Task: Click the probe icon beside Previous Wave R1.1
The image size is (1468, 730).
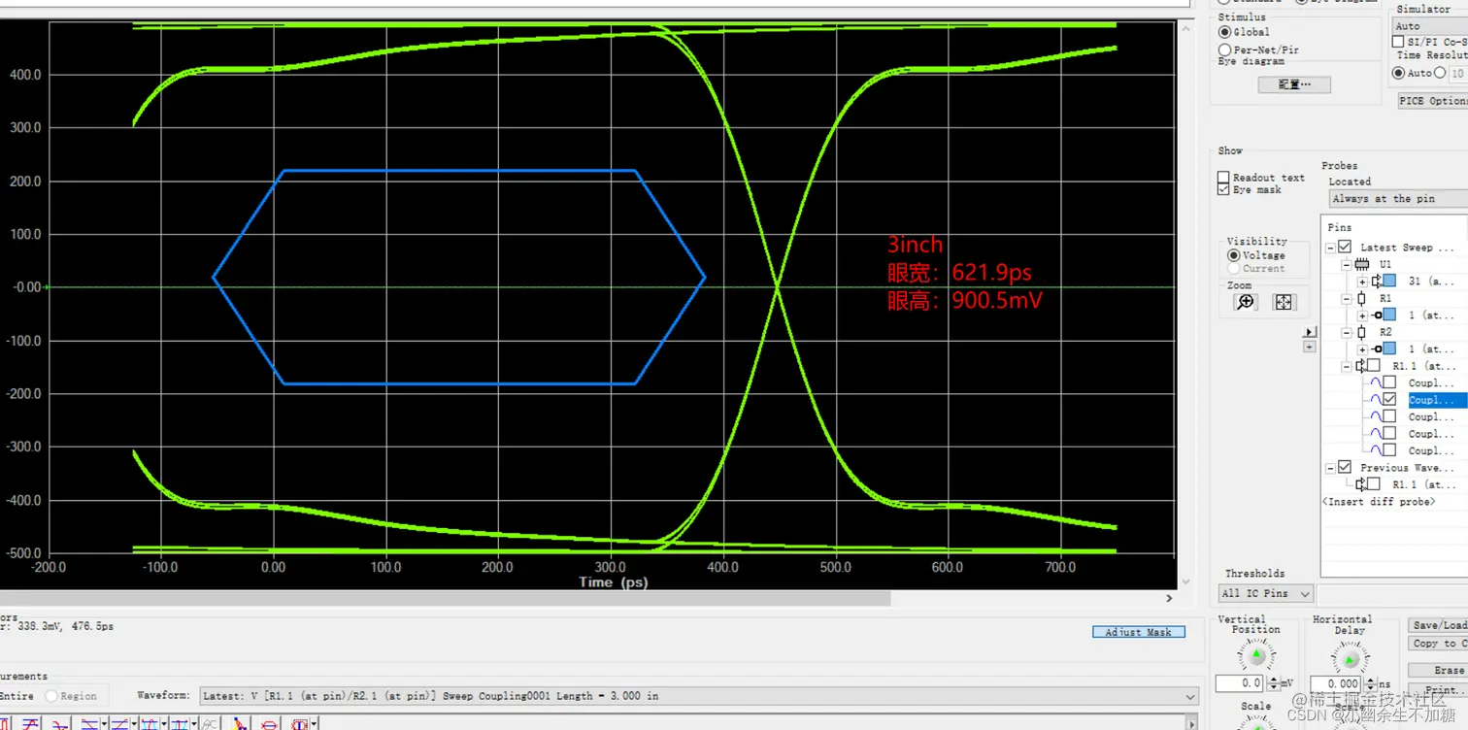Action: tap(1361, 484)
